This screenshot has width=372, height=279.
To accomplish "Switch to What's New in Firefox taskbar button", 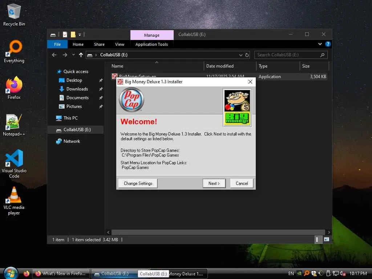I will 61,274.
